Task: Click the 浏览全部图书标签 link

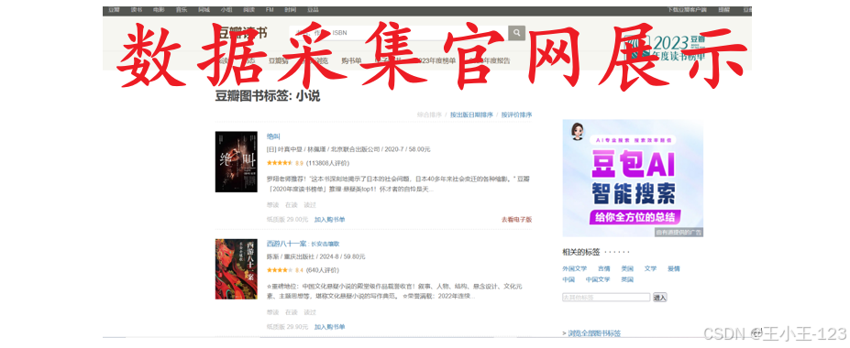Action: pos(593,333)
